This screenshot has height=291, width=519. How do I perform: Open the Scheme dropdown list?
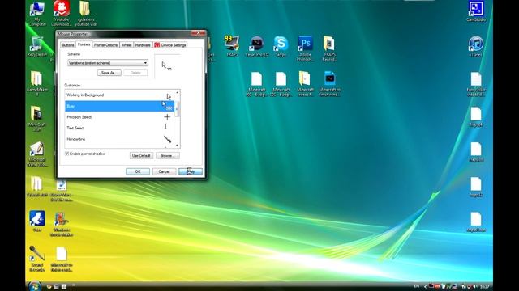coord(108,63)
